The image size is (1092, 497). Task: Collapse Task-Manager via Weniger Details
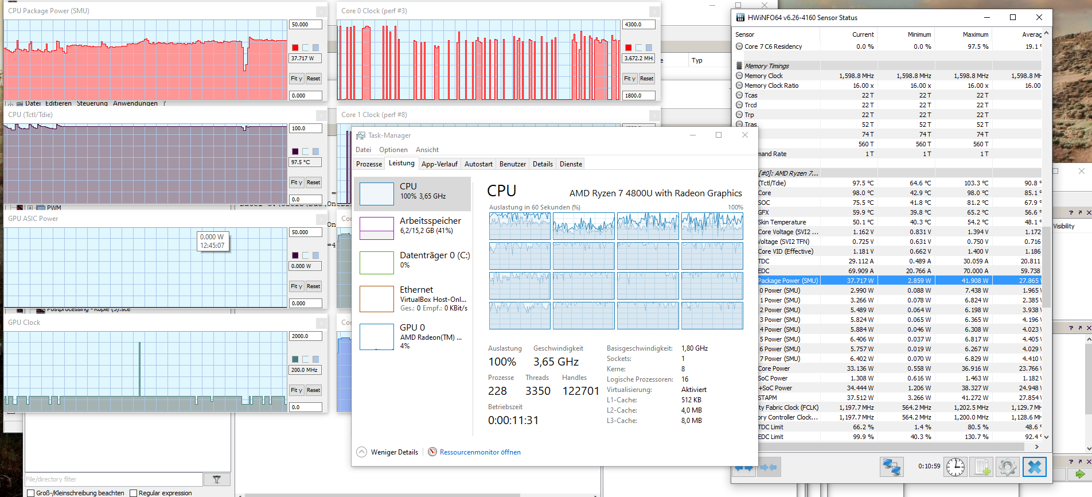(x=387, y=452)
